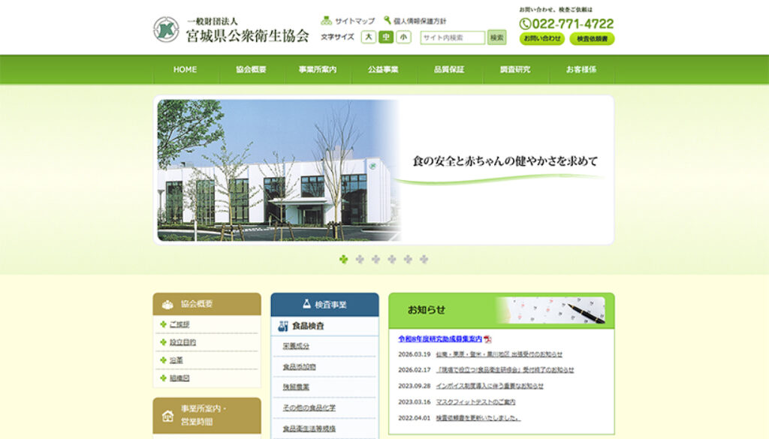Click the サイトマップ sitemap icon
This screenshot has width=769, height=439.
(327, 19)
